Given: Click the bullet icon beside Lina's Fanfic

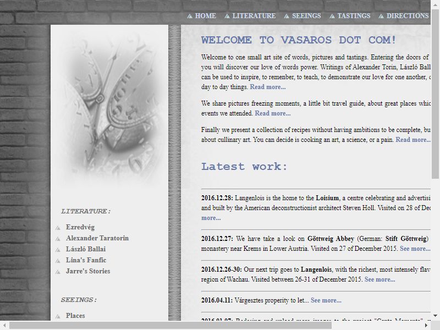Looking at the screenshot, I should (x=58, y=261).
